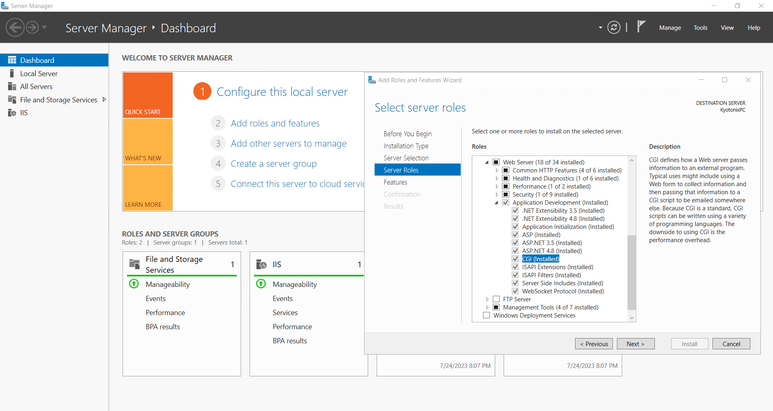
Task: Click the forward navigation arrow icon
Action: click(32, 27)
